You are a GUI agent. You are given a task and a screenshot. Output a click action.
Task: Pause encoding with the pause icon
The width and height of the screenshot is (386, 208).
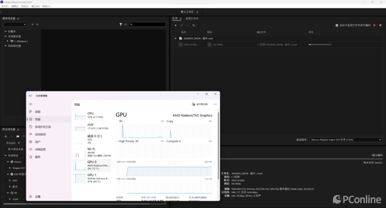coord(380,26)
